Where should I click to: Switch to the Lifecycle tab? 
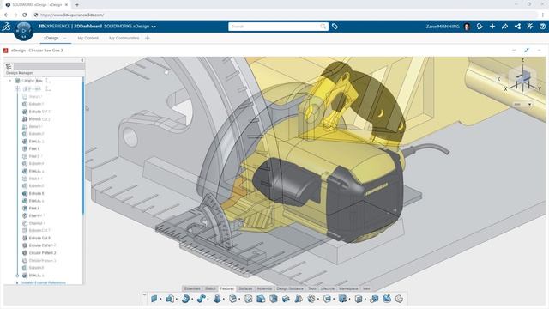328,288
